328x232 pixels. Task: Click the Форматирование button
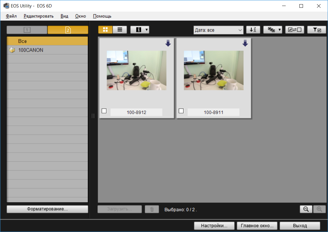click(47, 209)
